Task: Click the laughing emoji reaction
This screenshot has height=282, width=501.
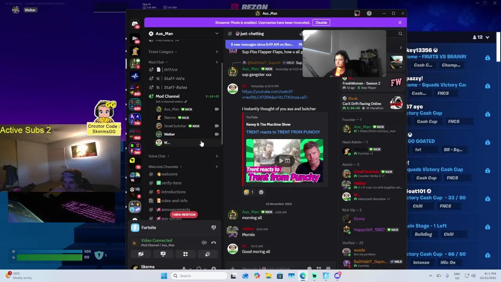Action: tap(249, 192)
